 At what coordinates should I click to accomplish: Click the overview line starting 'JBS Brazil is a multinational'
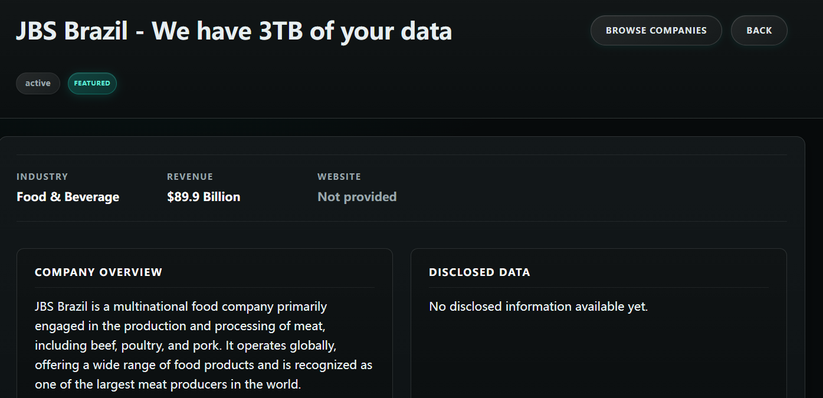coord(181,307)
